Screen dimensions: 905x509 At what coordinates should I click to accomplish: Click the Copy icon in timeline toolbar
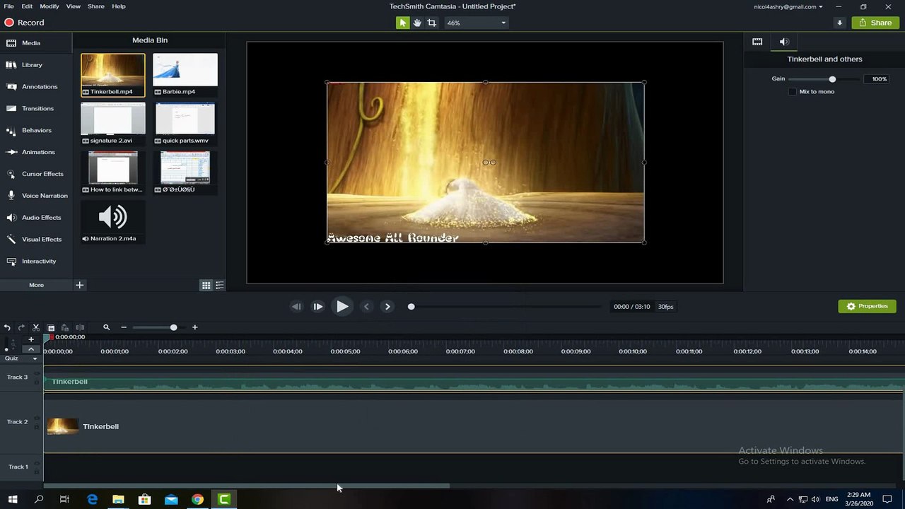[x=51, y=327]
